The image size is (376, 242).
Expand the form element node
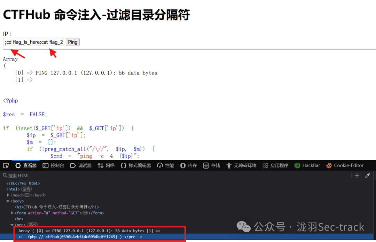(12, 213)
